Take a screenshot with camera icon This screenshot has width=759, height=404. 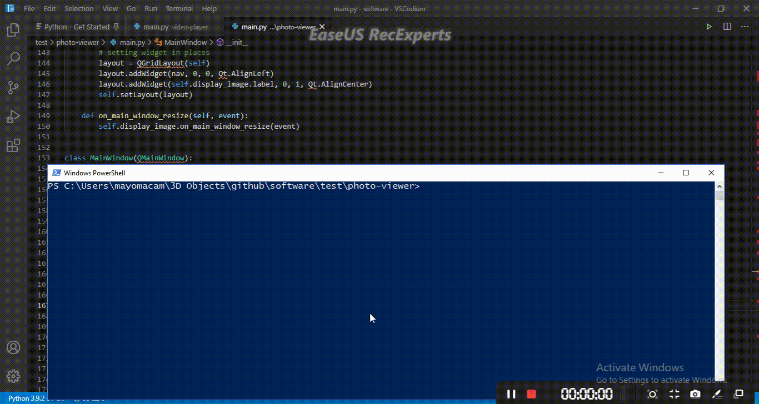pyautogui.click(x=695, y=394)
